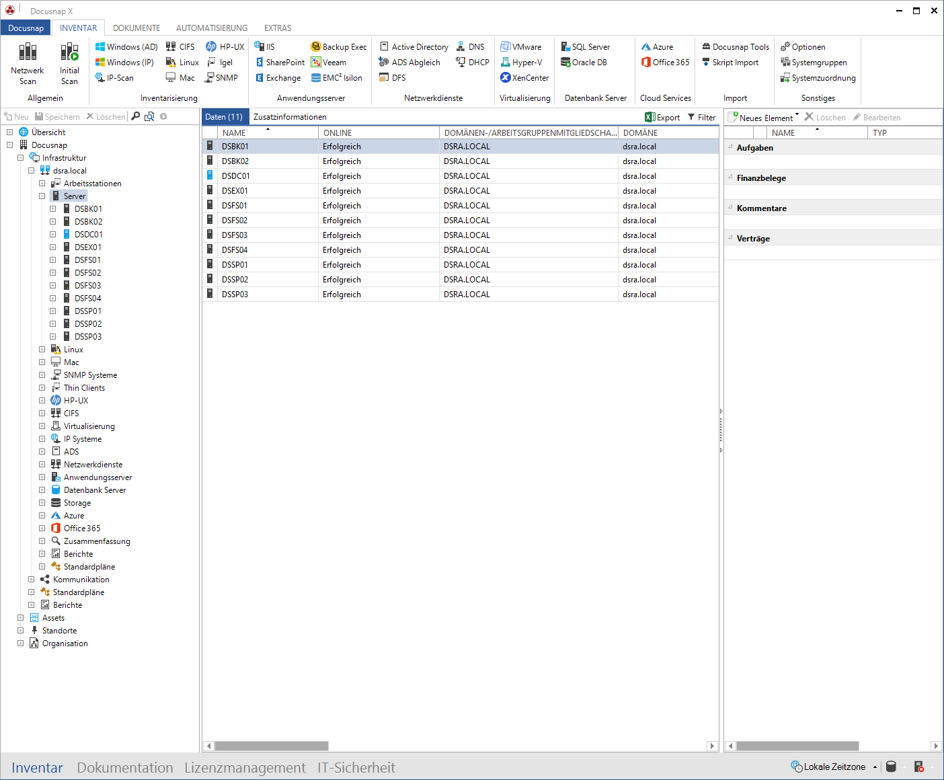Viewport: 944px width, 780px height.
Task: Select Exchange scan
Action: [278, 78]
